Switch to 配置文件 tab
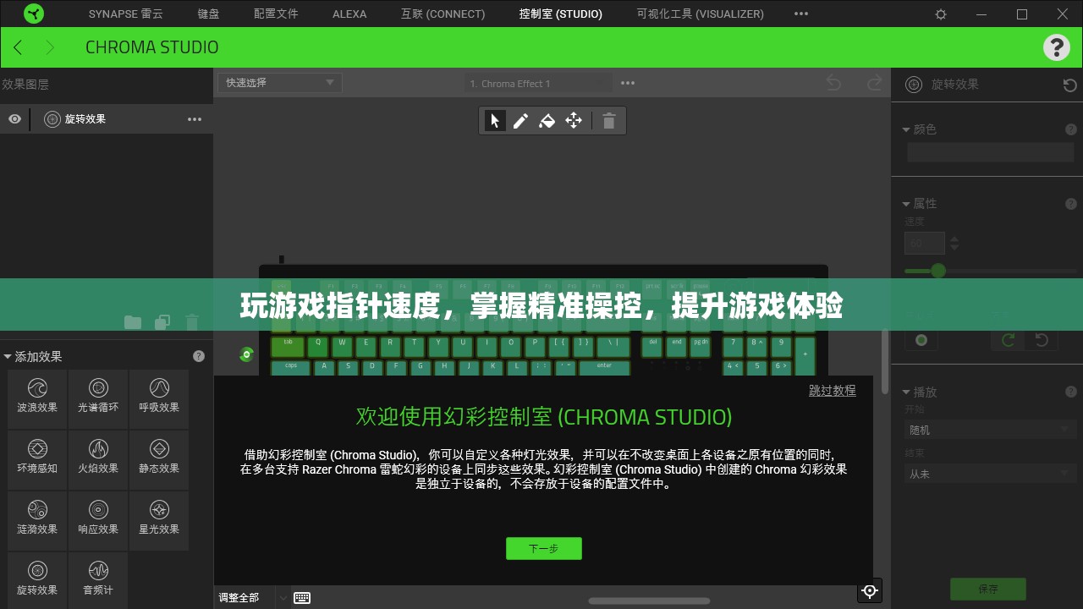This screenshot has width=1083, height=609. (276, 14)
